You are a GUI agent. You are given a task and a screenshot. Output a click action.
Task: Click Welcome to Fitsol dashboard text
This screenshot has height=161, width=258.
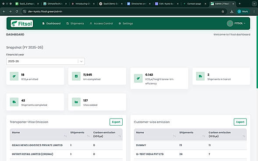tap(232, 35)
